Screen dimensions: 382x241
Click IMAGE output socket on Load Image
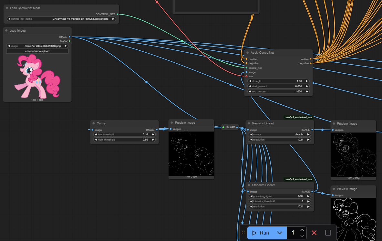coord(70,37)
